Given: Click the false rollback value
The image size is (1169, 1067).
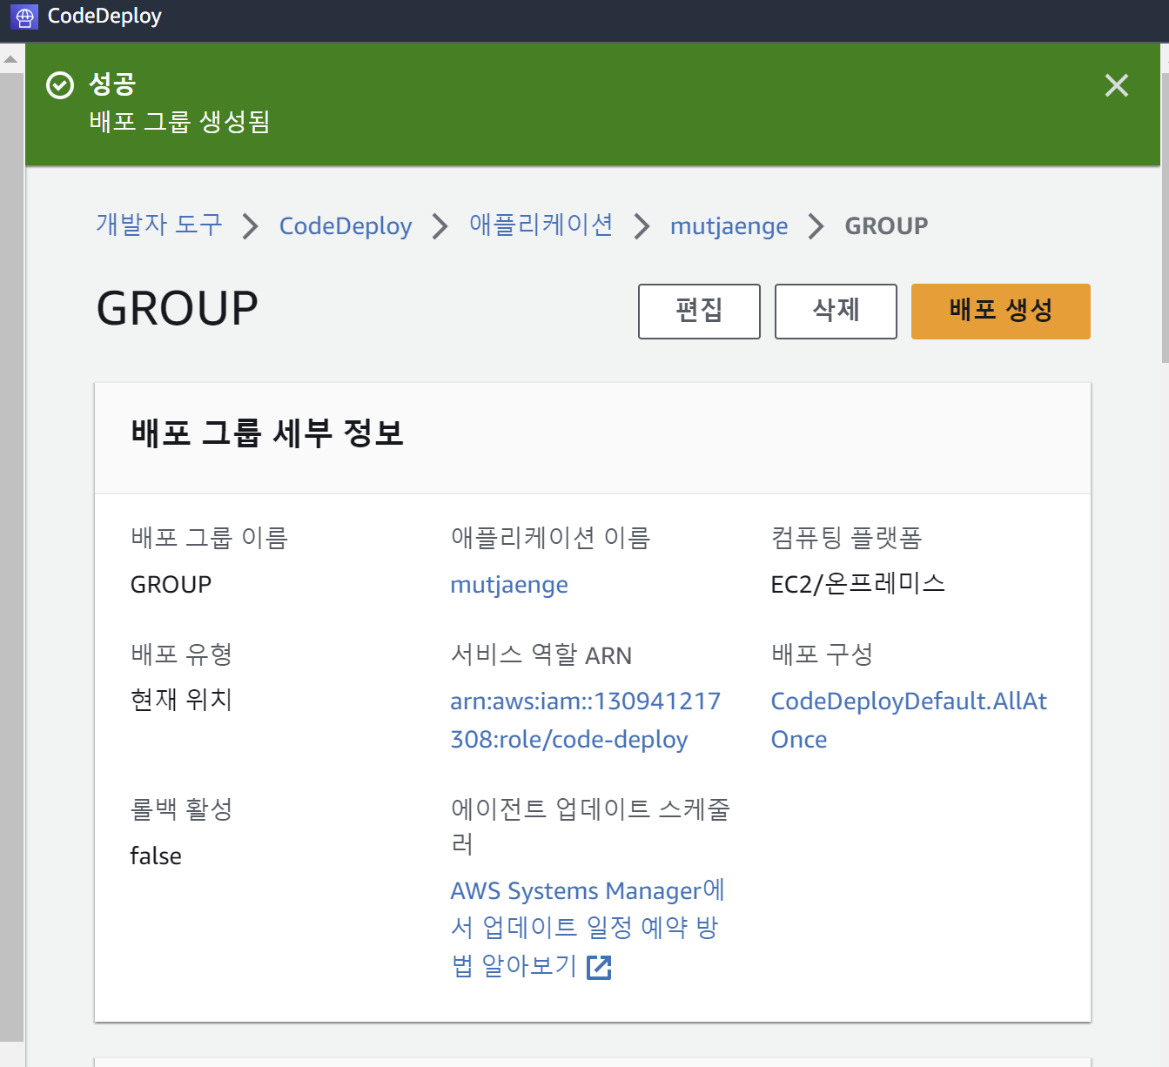Looking at the screenshot, I should (156, 856).
